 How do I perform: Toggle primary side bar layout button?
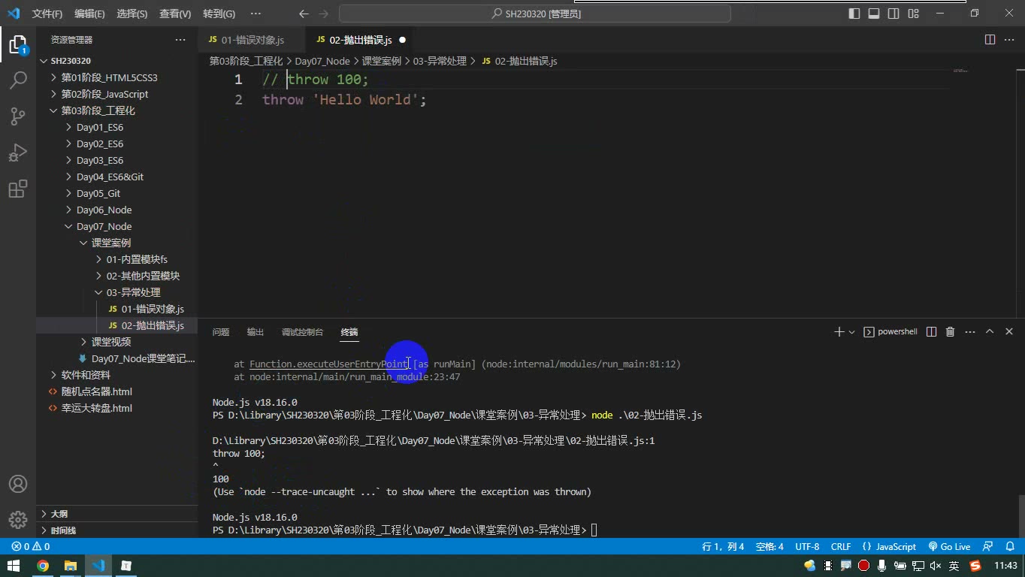854,14
